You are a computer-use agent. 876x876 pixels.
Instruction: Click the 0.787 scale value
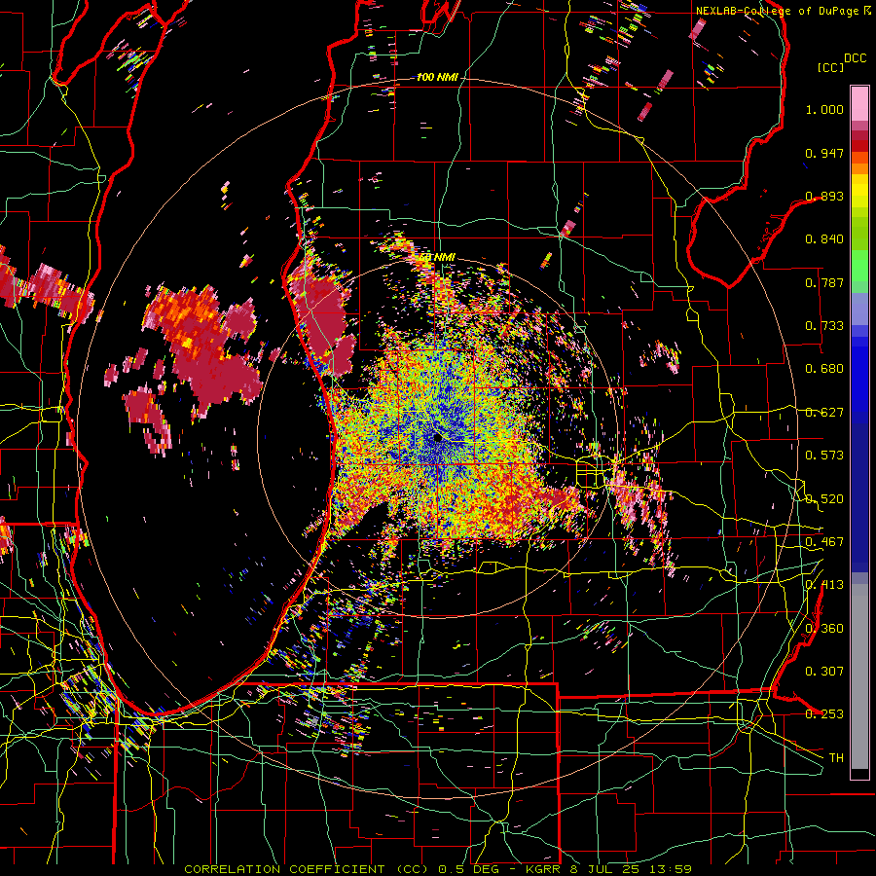[x=824, y=282]
